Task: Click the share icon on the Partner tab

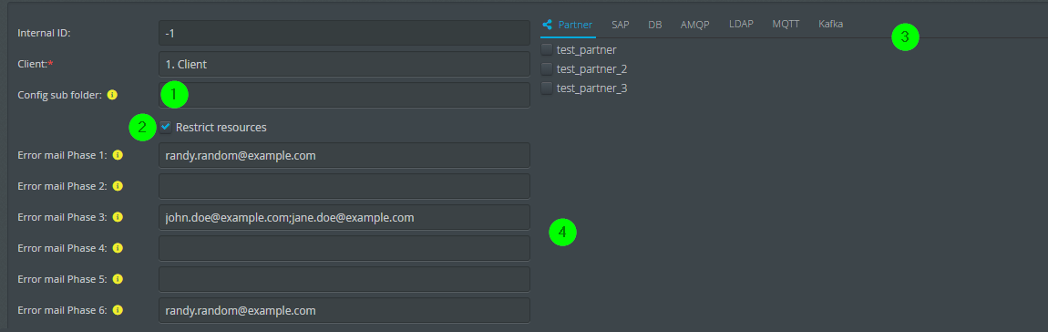Action: pos(548,25)
